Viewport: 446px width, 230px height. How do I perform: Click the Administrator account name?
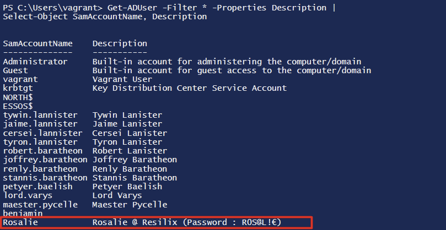coord(35,62)
